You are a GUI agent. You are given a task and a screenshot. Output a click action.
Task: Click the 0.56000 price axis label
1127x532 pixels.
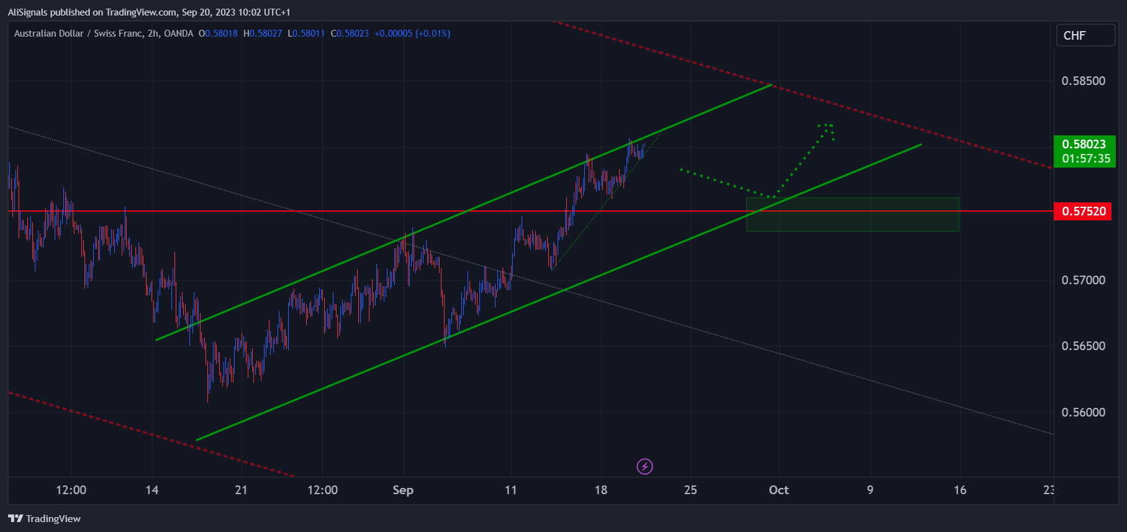(1084, 412)
